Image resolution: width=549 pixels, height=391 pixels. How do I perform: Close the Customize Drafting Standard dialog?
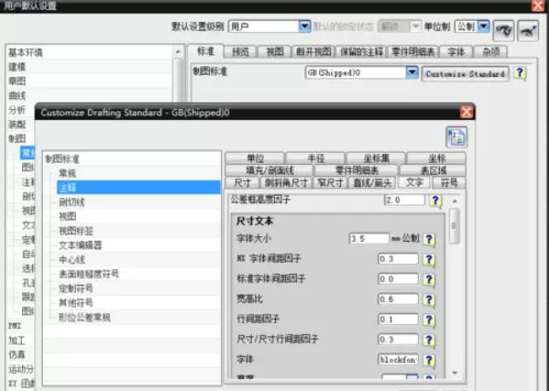tap(467, 113)
